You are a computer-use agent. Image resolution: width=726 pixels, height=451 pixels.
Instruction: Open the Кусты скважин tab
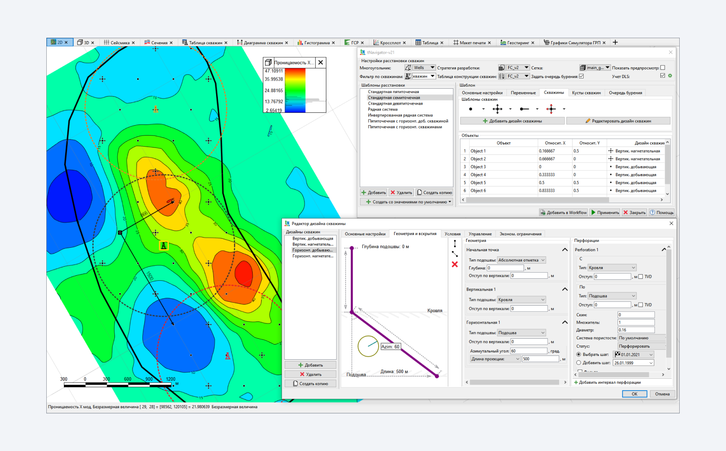click(586, 93)
